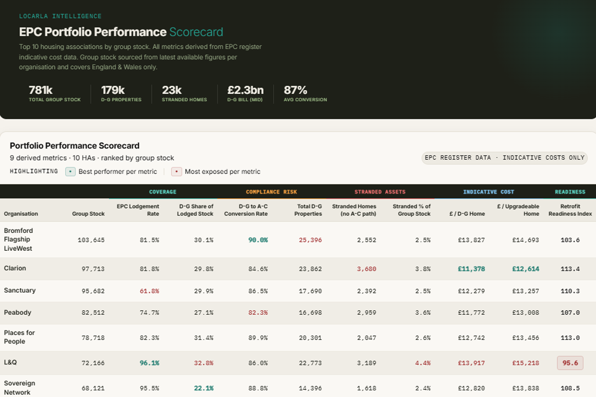
Task: Select the Clarion organisation name
Action: pyautogui.click(x=15, y=268)
